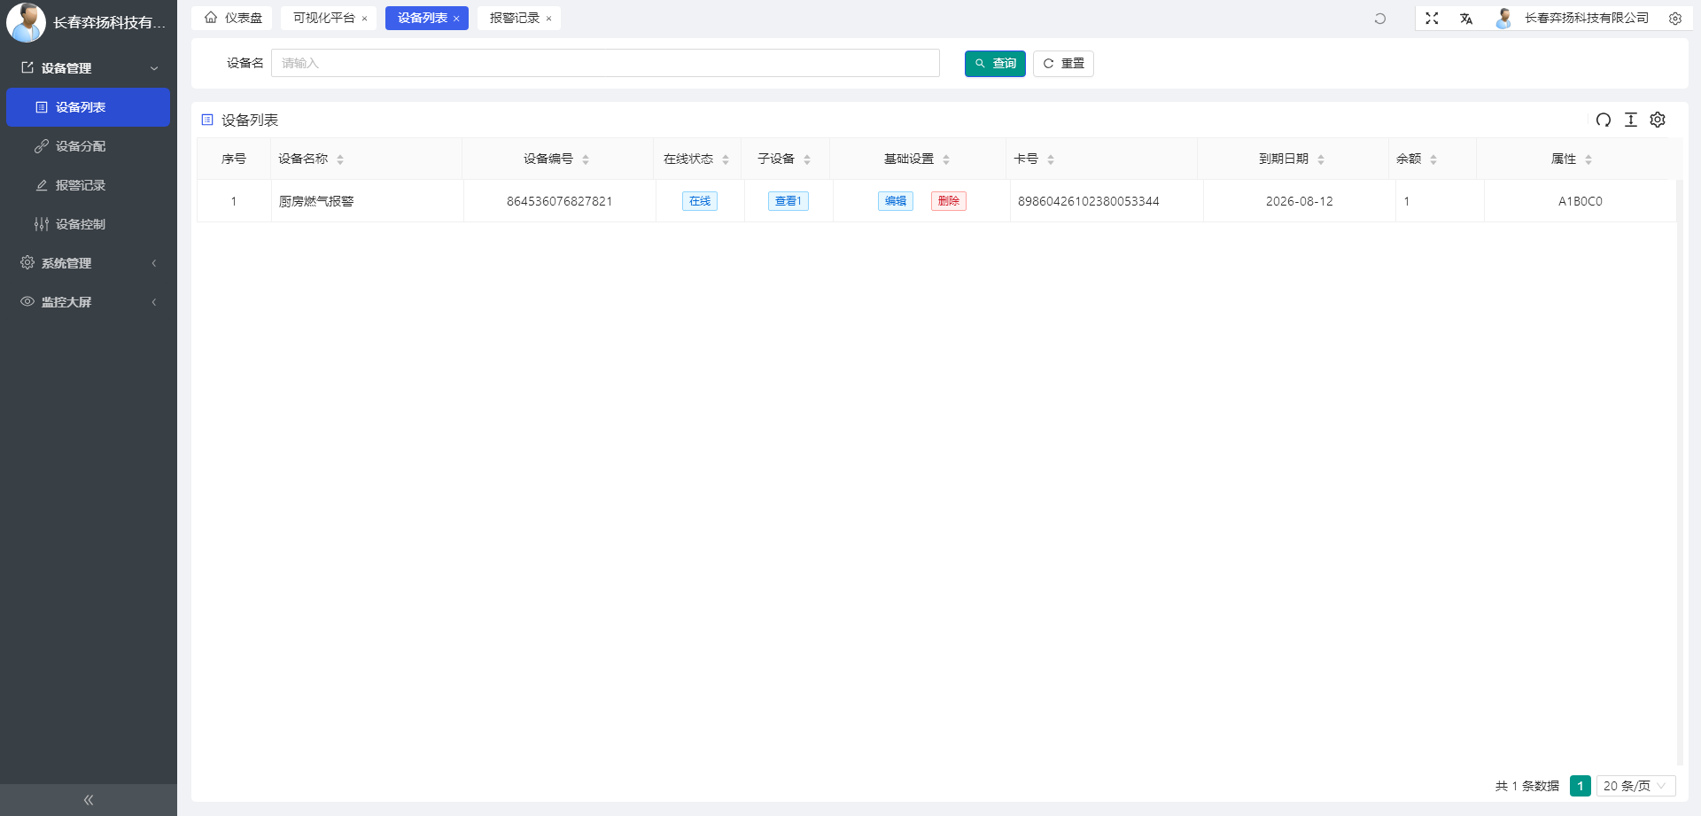Toggle sorting on 在线状态 column

tap(726, 159)
